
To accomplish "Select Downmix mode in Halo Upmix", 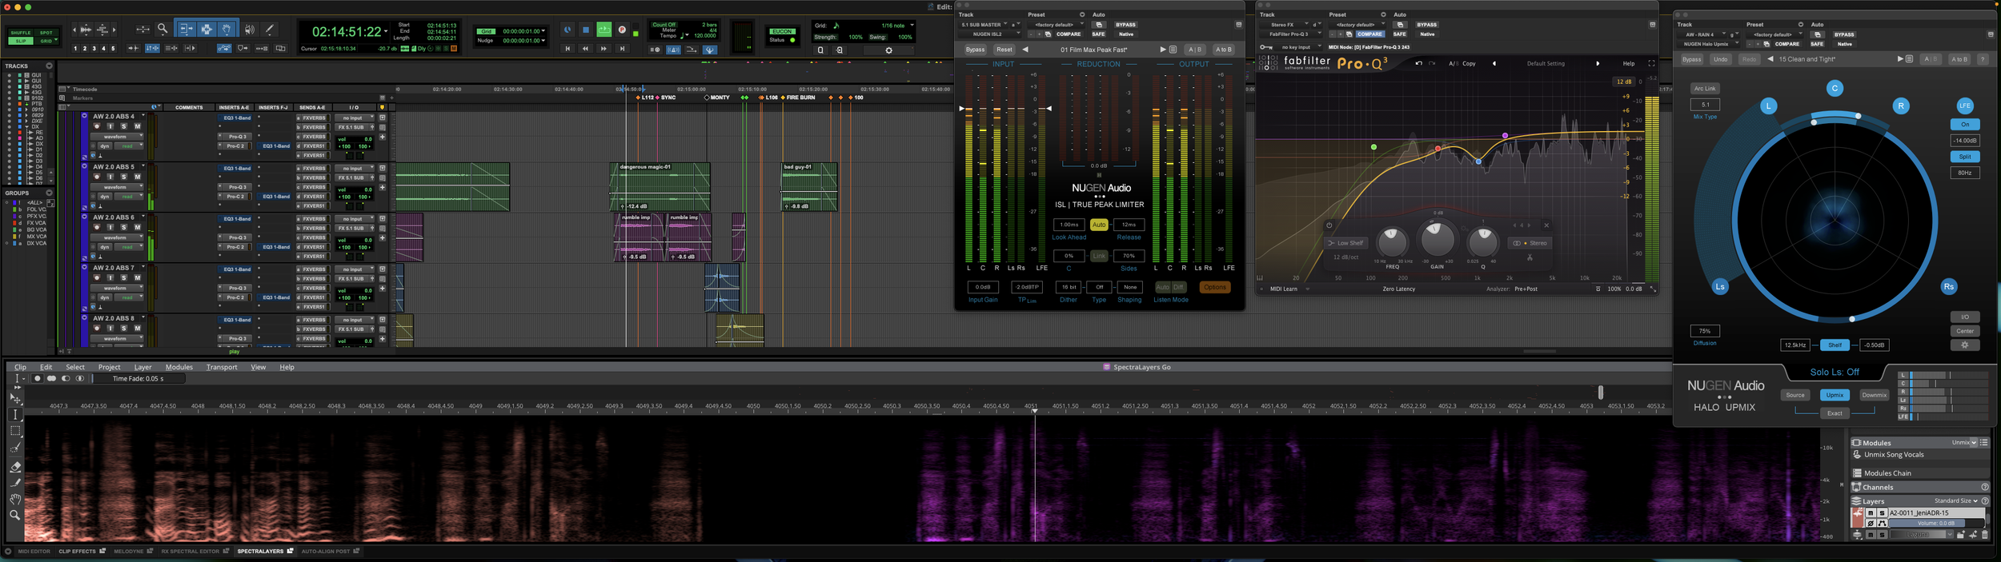I will pos(1874,395).
